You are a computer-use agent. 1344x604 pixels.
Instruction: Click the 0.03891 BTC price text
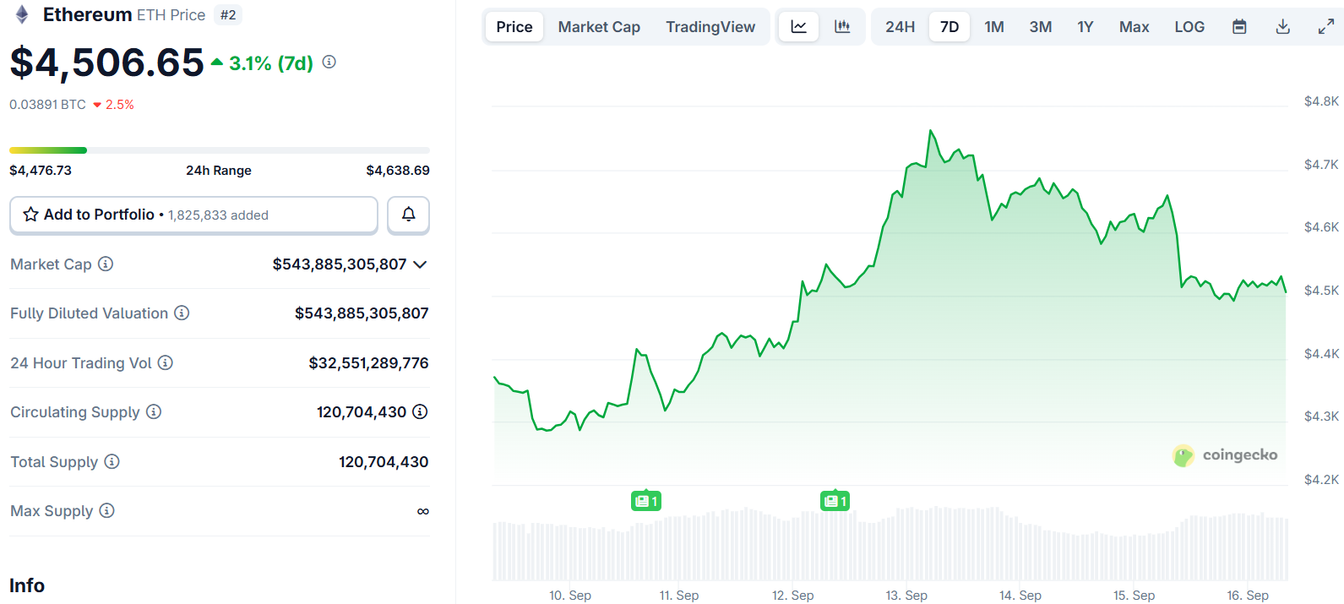click(x=47, y=105)
